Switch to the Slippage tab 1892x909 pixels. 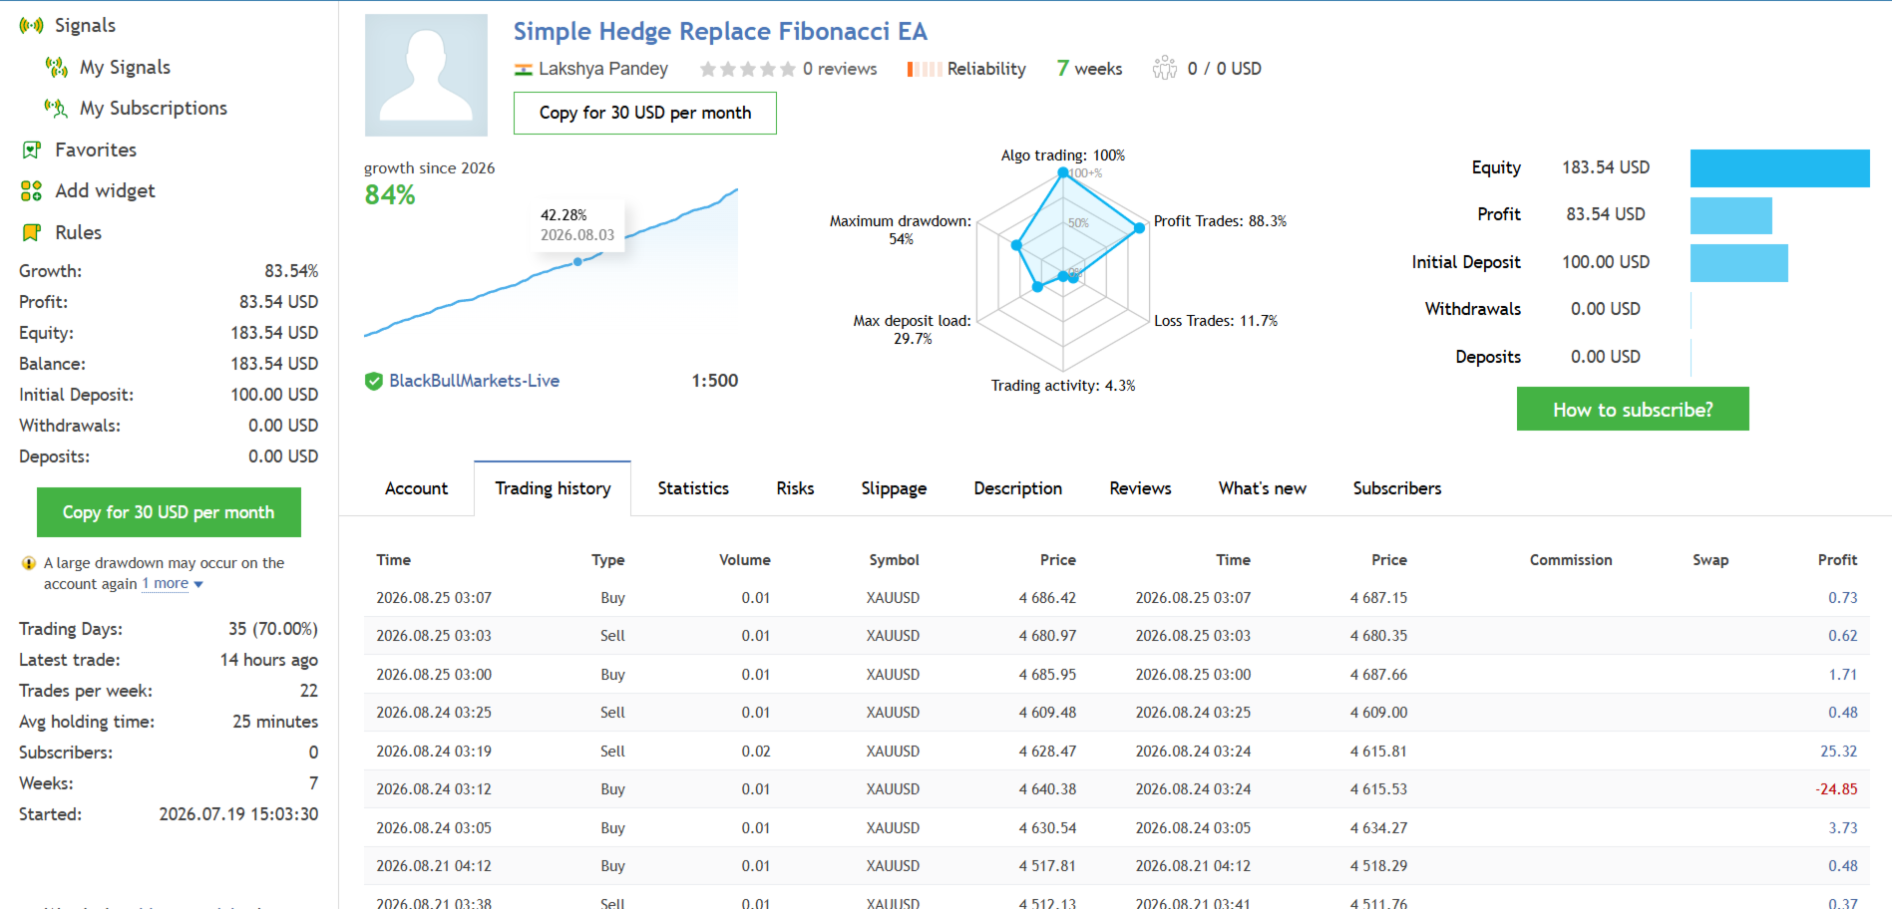894,488
